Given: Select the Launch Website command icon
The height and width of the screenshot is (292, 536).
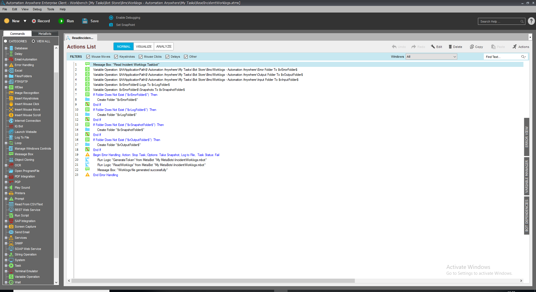Looking at the screenshot, I should [x=11, y=132].
